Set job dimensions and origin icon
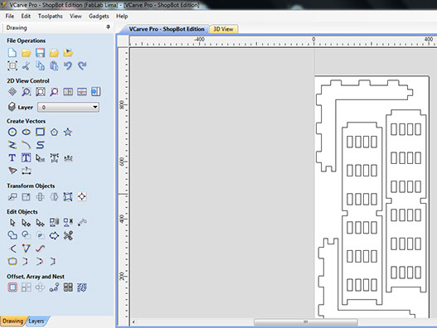 pyautogui.click(x=12, y=65)
